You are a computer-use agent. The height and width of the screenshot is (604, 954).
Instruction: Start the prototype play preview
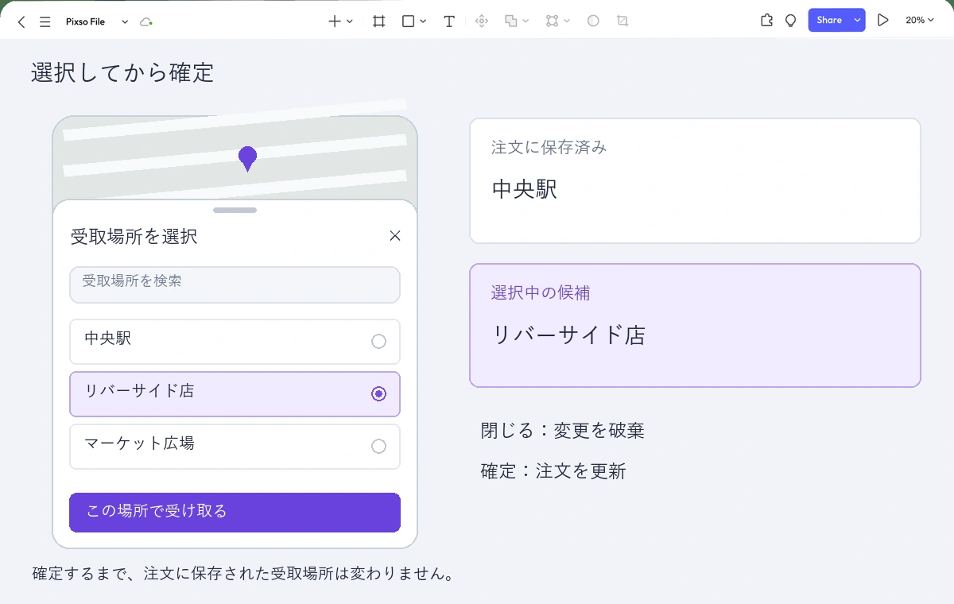[882, 21]
